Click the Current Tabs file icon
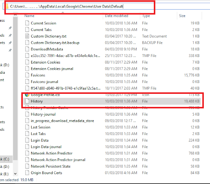This screenshot has width=210, height=184. (27, 30)
